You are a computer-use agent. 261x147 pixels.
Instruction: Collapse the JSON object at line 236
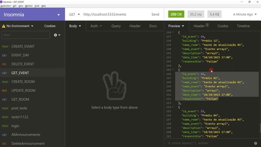(173, 32)
